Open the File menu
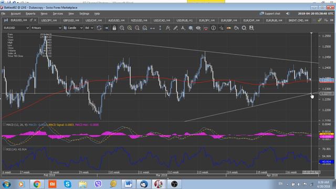The image size is (336, 189). [x=3, y=14]
